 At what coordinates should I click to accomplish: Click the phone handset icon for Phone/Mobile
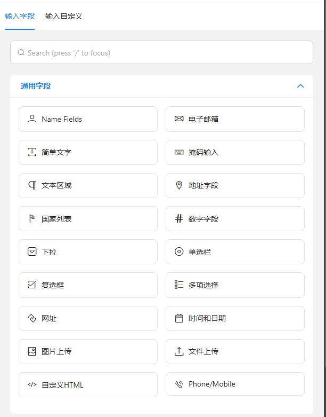click(x=179, y=384)
